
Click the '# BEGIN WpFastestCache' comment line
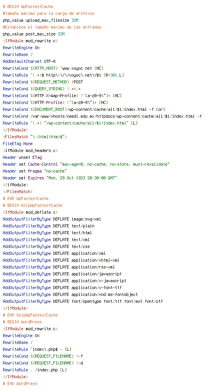(x=28, y=6)
